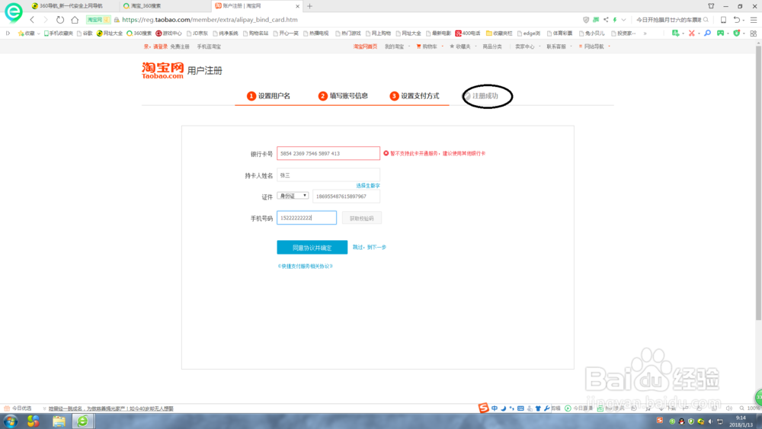This screenshot has width=762, height=429.
Task: Click the blue magnifier extension icon
Action: [x=708, y=34]
